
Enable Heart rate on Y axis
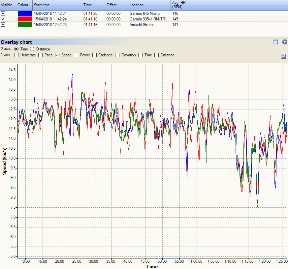16,55
